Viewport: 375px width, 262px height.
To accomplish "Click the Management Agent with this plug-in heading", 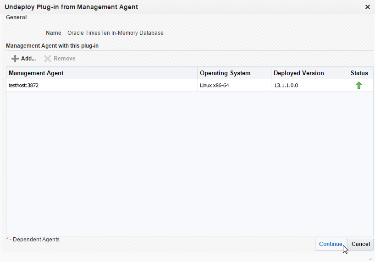I will (x=52, y=46).
